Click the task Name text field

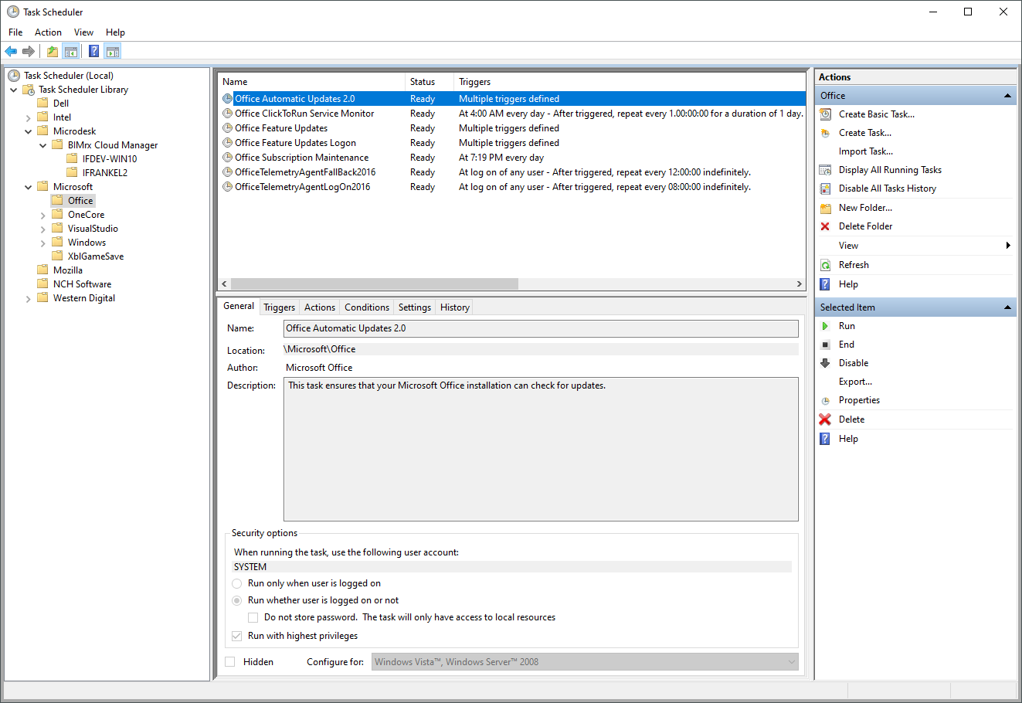click(541, 328)
